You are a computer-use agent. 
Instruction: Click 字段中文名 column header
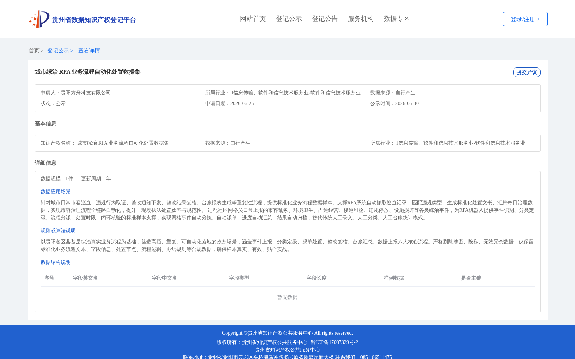point(165,278)
